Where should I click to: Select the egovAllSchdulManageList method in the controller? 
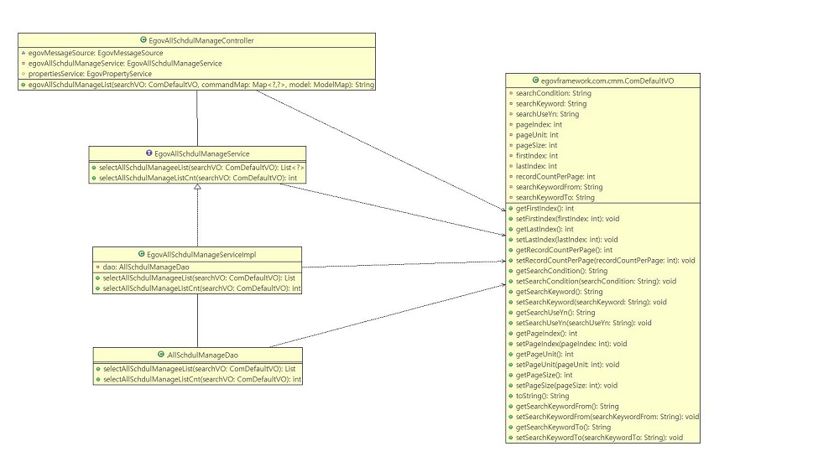201,85
